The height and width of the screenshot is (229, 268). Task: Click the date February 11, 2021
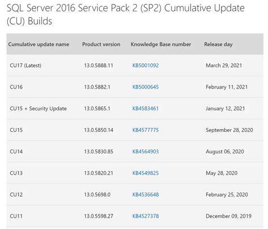[227, 87]
